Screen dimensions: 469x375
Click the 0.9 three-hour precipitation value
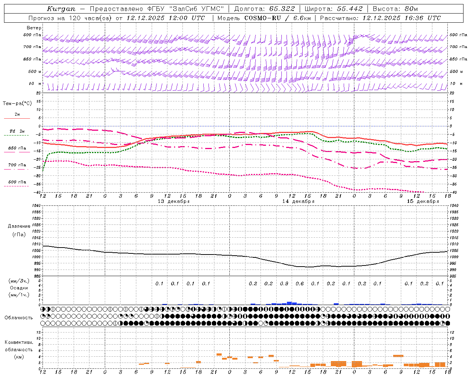click(x=284, y=283)
